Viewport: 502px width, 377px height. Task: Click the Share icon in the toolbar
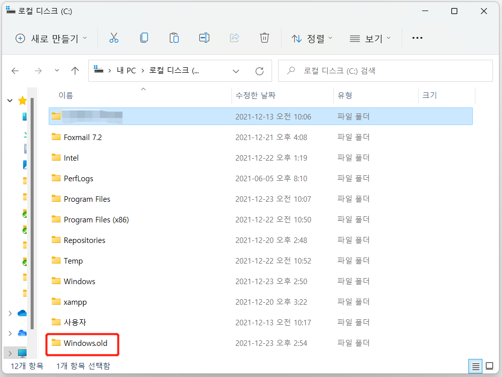(234, 38)
